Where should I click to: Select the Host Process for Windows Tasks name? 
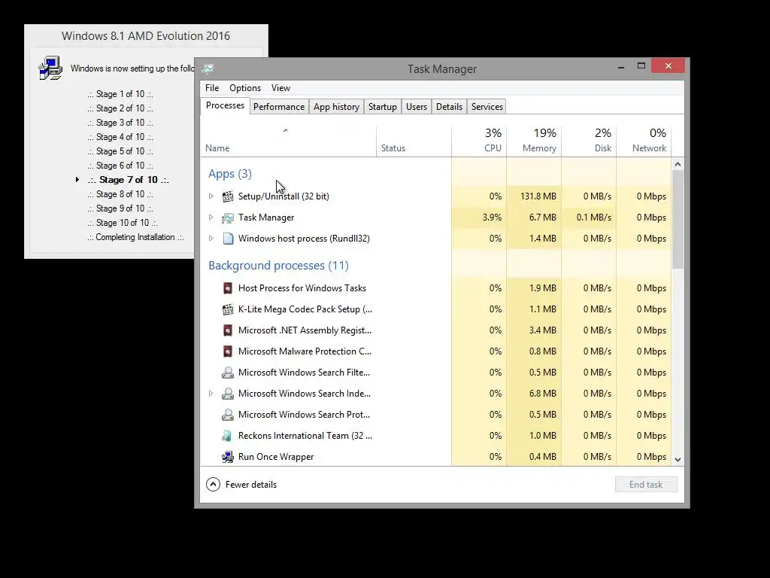(x=302, y=288)
